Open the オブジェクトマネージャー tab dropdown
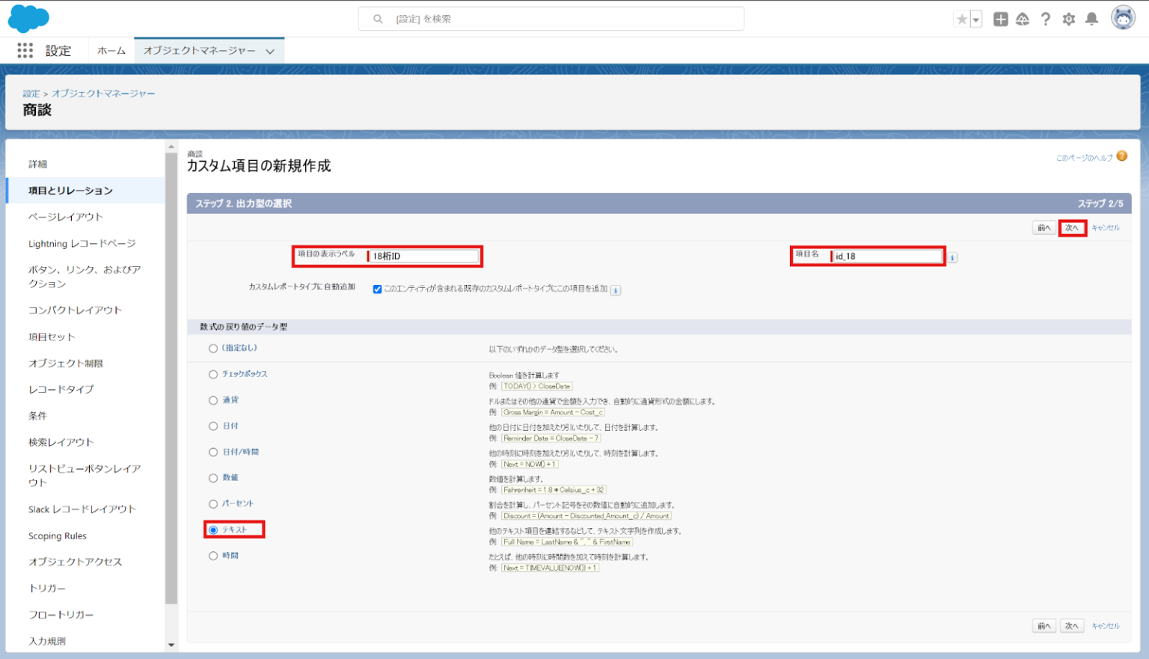 click(269, 51)
